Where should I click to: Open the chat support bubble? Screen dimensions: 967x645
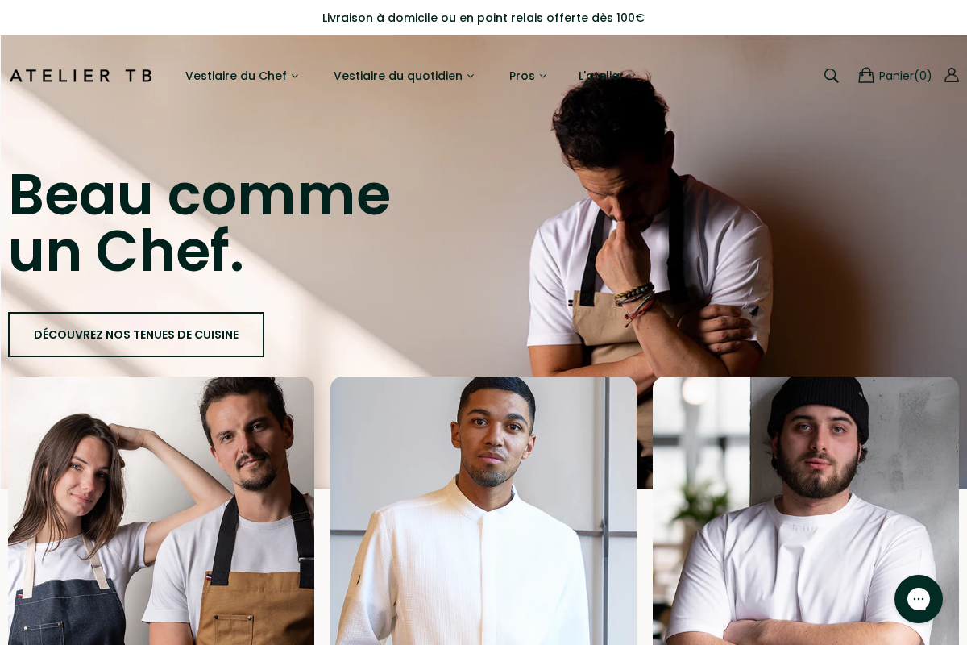(x=919, y=599)
